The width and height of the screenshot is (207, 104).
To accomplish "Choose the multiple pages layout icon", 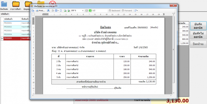I will click(x=56, y=10).
